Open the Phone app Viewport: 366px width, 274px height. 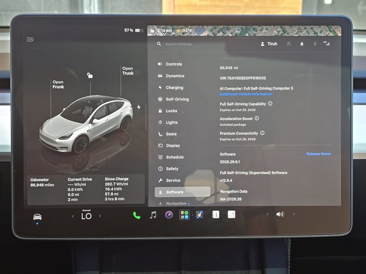point(137,215)
